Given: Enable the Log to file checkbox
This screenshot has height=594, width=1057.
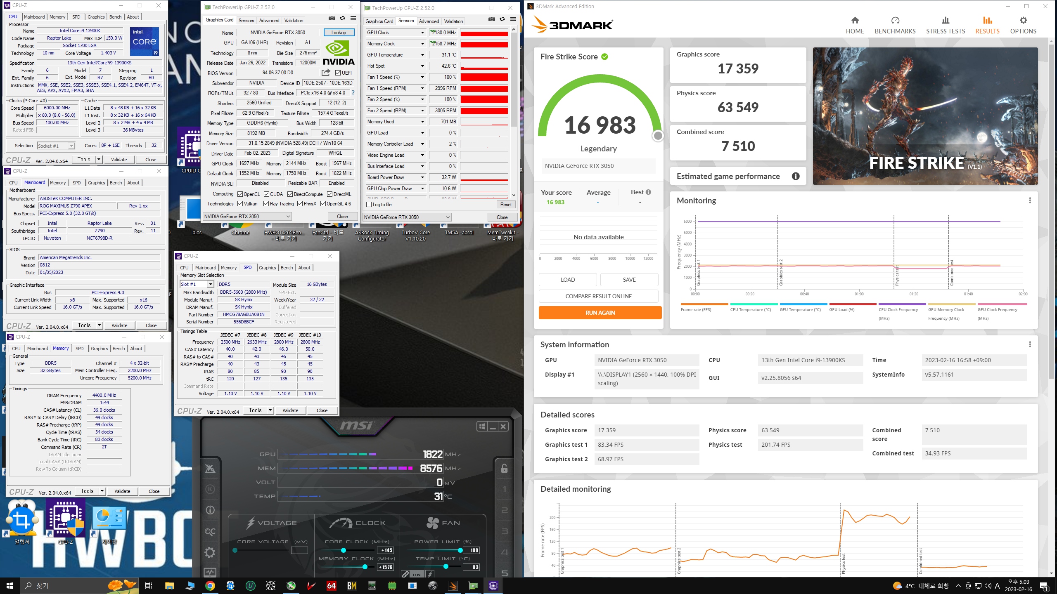Looking at the screenshot, I should click(x=369, y=205).
